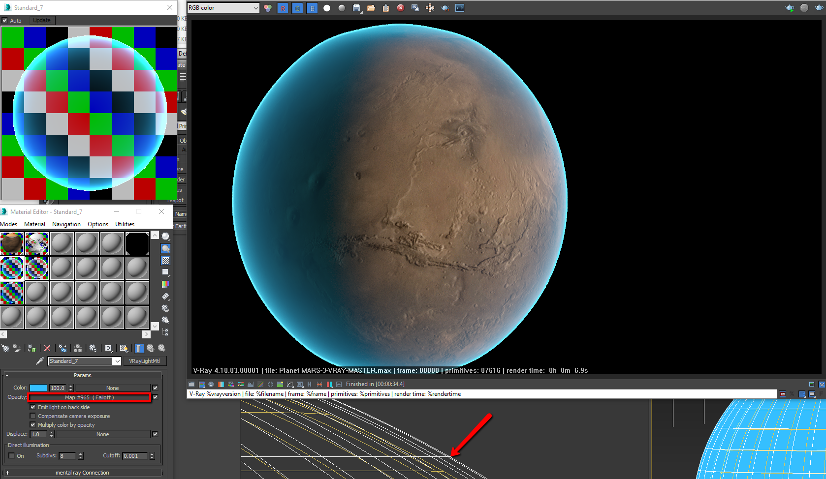
Task: Put material to scene
Action: coord(17,348)
